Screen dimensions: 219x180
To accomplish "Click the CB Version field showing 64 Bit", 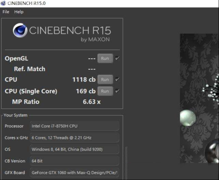I will point(75,161).
